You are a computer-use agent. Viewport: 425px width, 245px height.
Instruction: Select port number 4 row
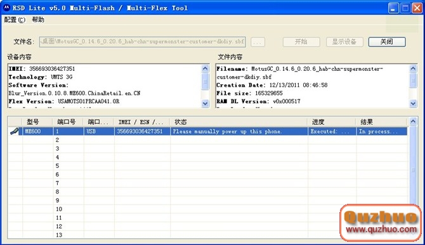click(x=207, y=157)
